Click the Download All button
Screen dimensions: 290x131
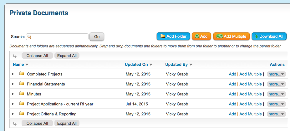(x=269, y=36)
